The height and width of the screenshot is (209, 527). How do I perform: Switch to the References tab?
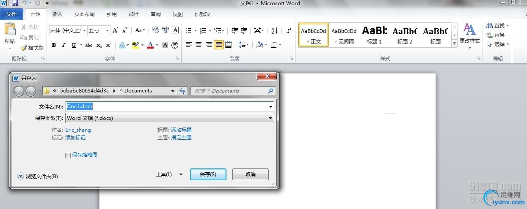click(112, 14)
